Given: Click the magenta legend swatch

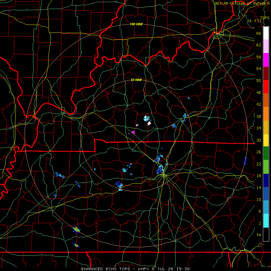Looking at the screenshot, I should point(266,60).
